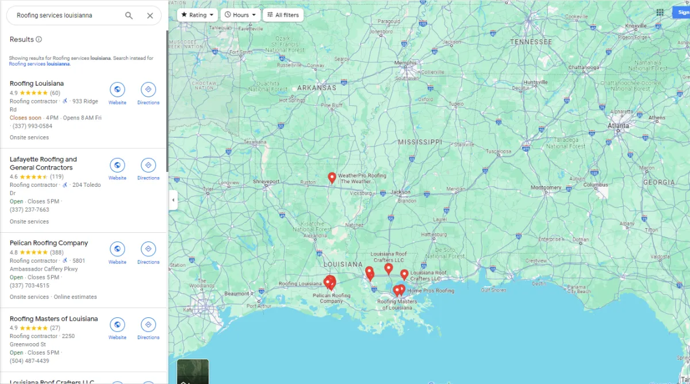Click 'Online estimates' under Pelican Roofing Company
The image size is (690, 384).
tap(75, 297)
